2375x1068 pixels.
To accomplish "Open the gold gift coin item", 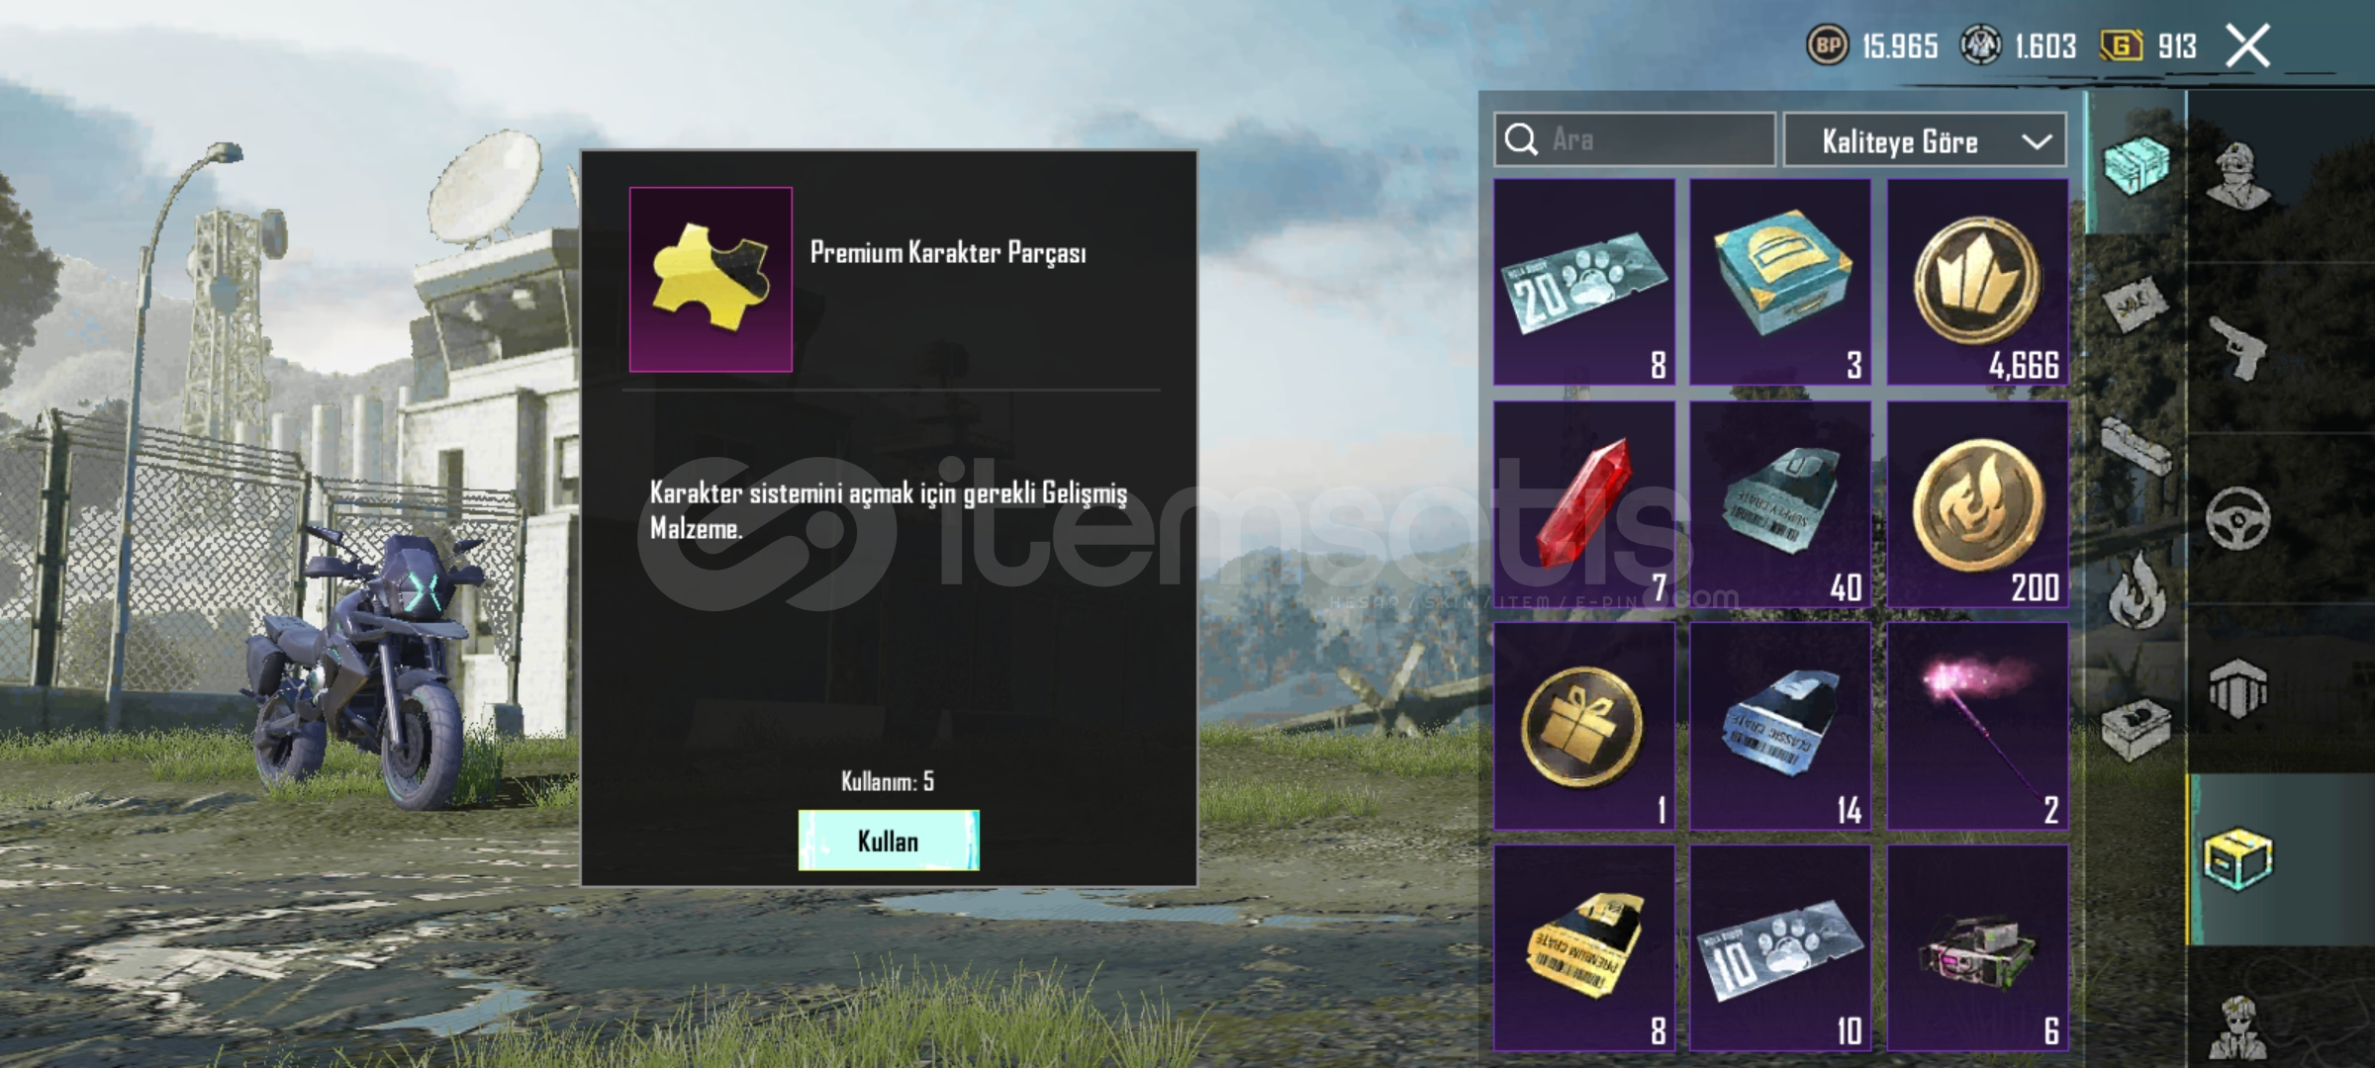I will tap(1584, 727).
